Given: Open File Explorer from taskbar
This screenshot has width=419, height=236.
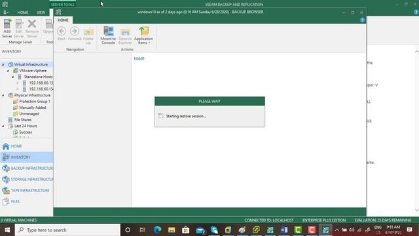Looking at the screenshot, I should [172, 230].
